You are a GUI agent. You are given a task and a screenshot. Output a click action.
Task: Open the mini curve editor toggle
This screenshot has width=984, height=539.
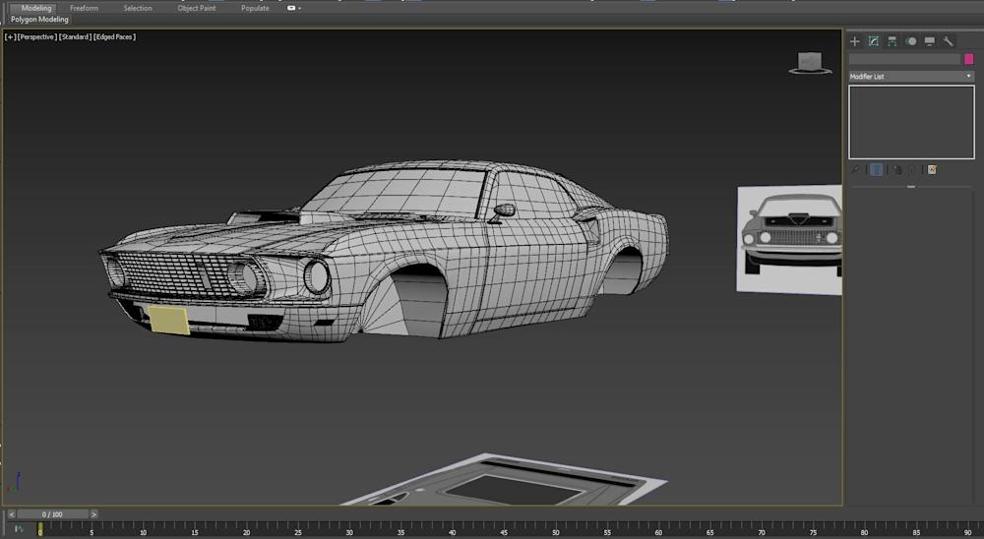(x=19, y=529)
